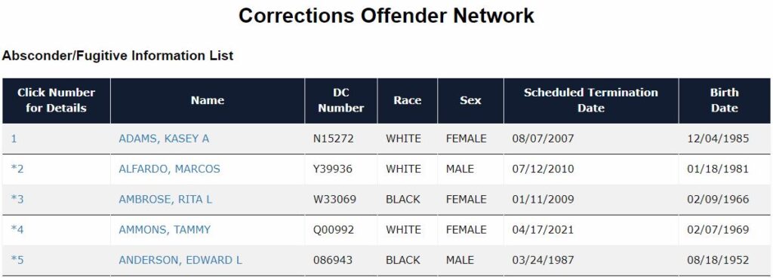Click DC number N15272 cell
Image resolution: width=773 pixels, height=278 pixels.
pyautogui.click(x=333, y=139)
